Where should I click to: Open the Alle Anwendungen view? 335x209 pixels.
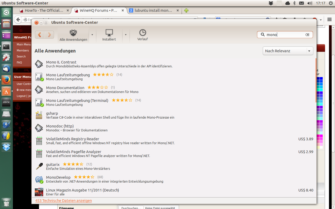(x=73, y=35)
